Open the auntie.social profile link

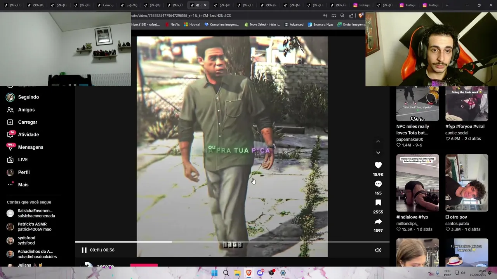click(457, 133)
